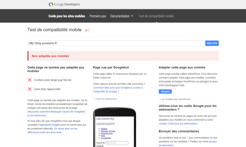Select 'Test de compatibilité mobile' tab
The width and height of the screenshot is (246, 147).
point(156,16)
